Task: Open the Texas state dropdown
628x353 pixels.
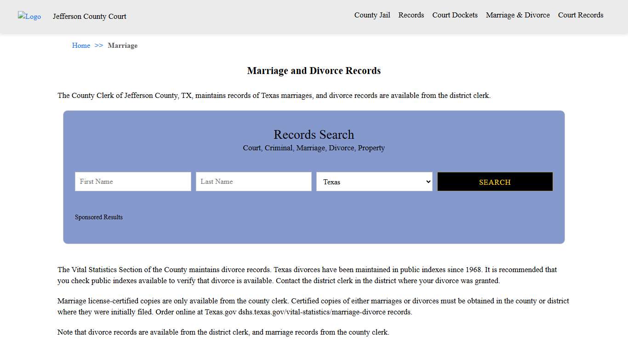Action: tap(374, 182)
